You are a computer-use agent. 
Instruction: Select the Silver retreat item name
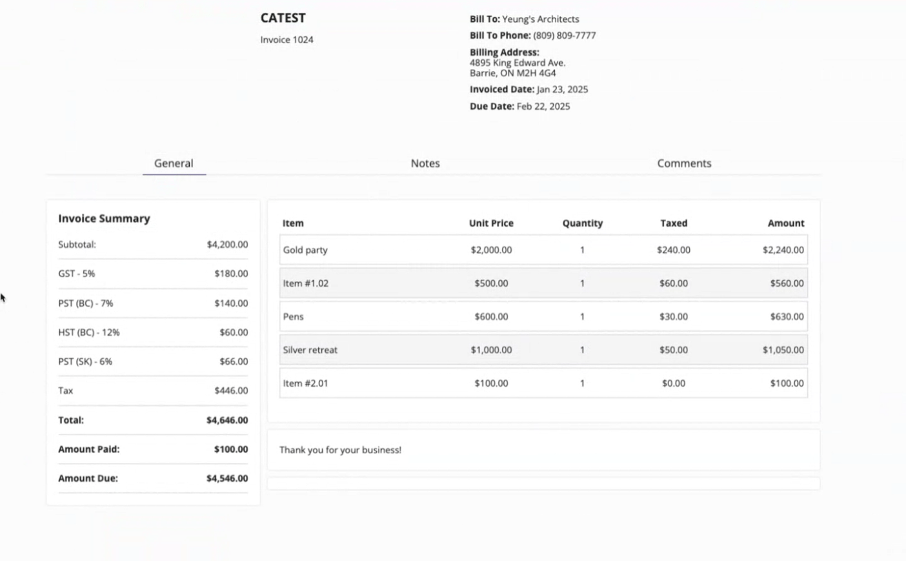(x=310, y=350)
